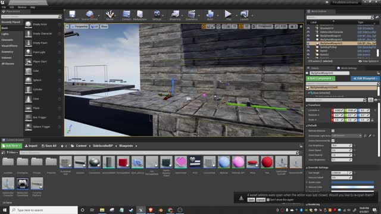Click Save All in Content Browser
This screenshot has height=214, width=381.
49,146
